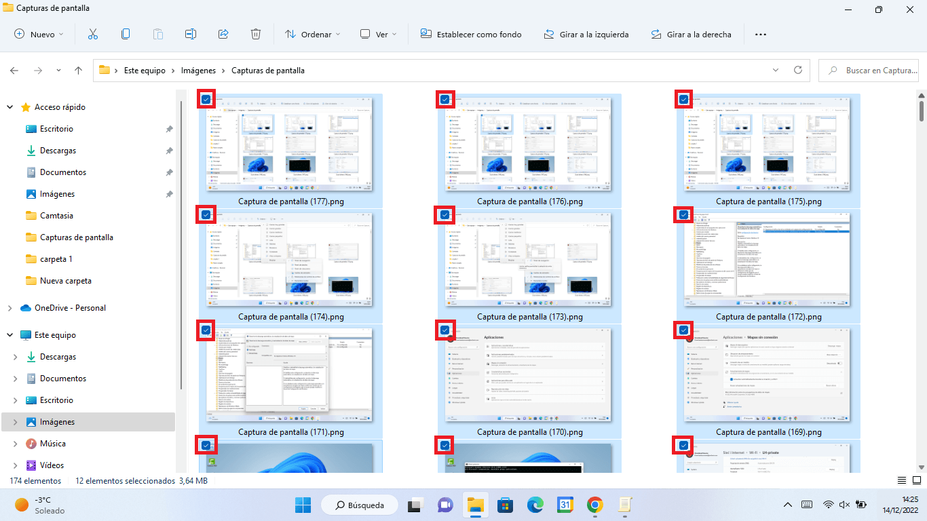Uncheck Captura de pantalla (170).png checkbox
The image size is (927, 521).
[444, 330]
